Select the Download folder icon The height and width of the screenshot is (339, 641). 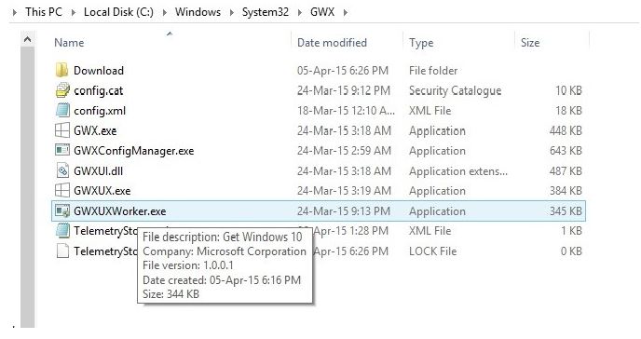[x=61, y=70]
